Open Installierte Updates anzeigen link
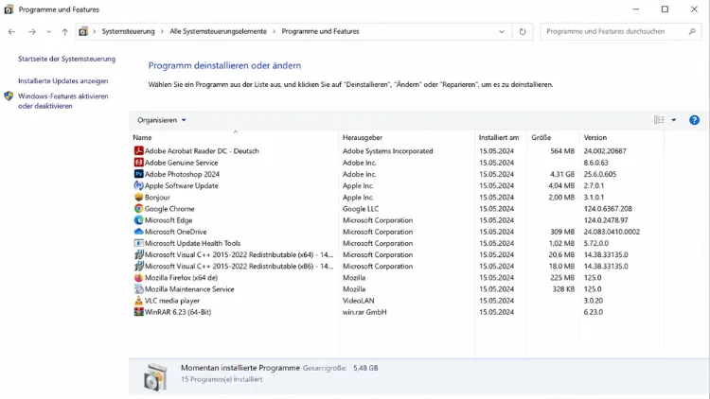Image resolution: width=710 pixels, height=399 pixels. pos(62,81)
